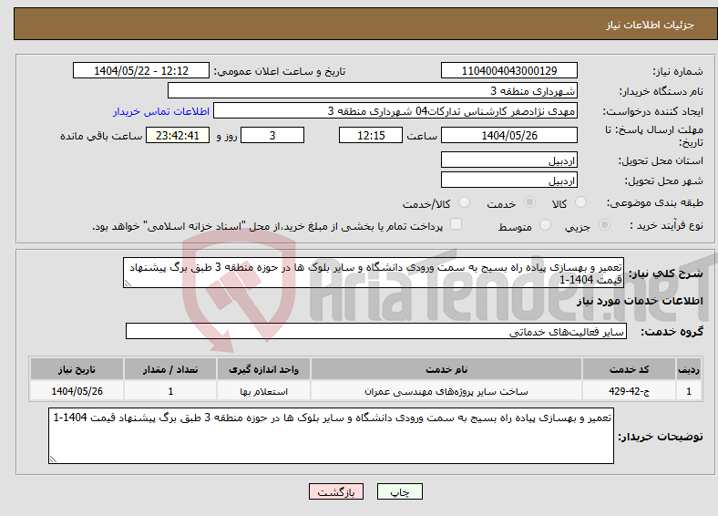Click the شرح کلی نیاز label
This screenshot has width=718, height=516.
point(666,273)
